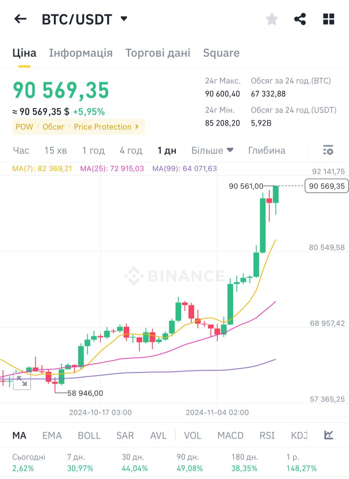Expand chart to fullscreen with arrows icon

tap(22, 381)
